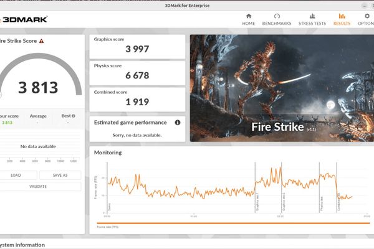Open Estimated game performance info icon

(x=178, y=123)
